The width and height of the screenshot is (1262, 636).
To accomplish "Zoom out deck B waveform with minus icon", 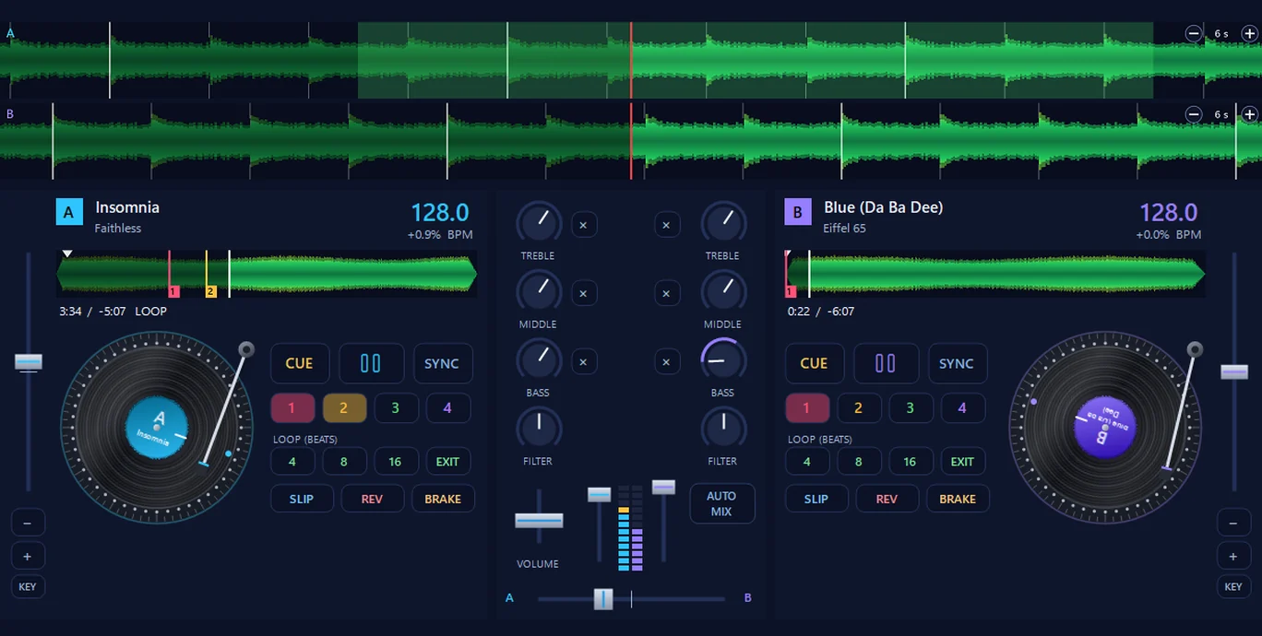I will pyautogui.click(x=1194, y=114).
